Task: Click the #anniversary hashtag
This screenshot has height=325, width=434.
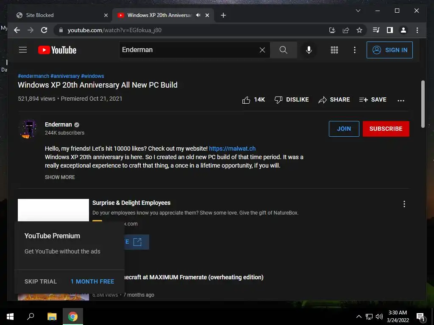Action: tap(65, 76)
